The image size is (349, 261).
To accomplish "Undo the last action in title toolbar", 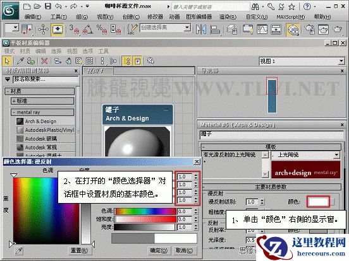I will [58, 6].
